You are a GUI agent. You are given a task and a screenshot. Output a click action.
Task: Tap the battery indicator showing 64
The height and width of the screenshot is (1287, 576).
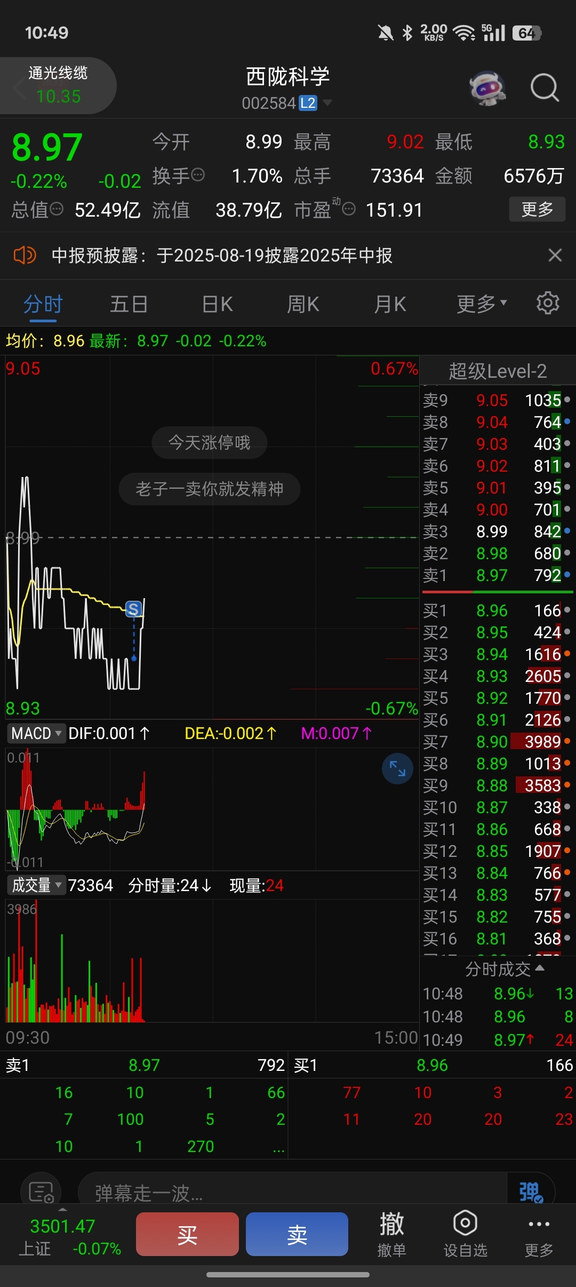coord(526,33)
